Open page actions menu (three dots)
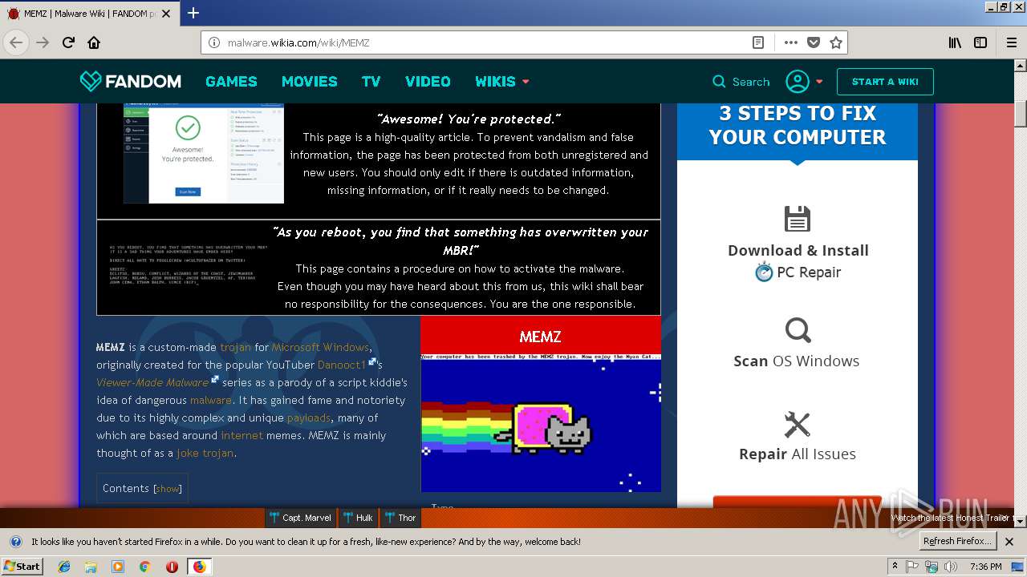 [x=790, y=42]
